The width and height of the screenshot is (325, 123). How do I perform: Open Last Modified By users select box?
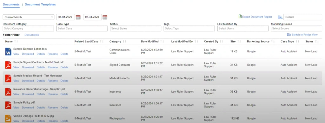(243, 28)
